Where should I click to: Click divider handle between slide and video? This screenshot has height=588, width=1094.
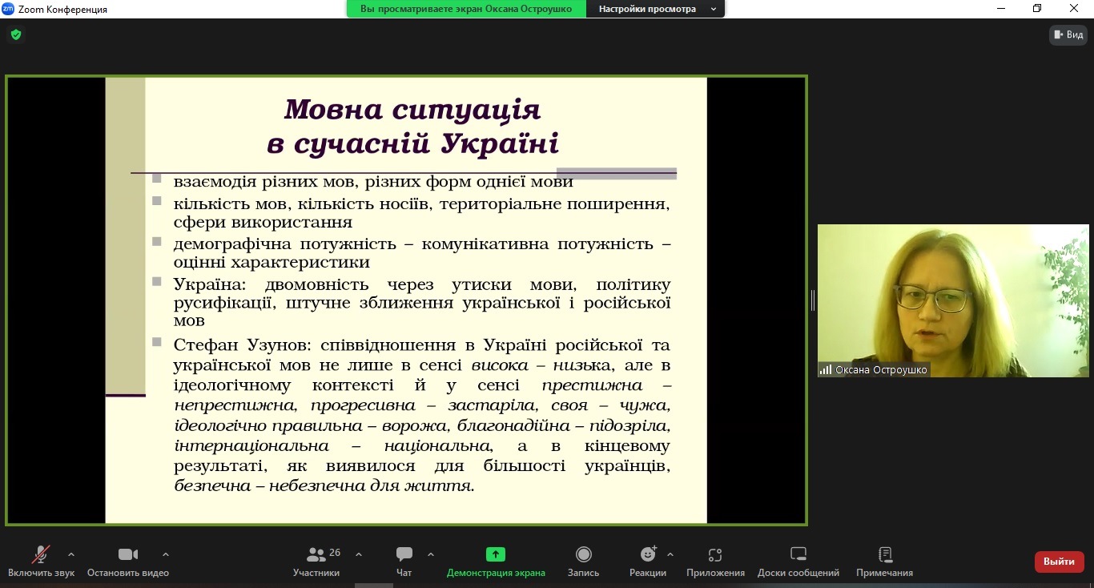point(812,300)
